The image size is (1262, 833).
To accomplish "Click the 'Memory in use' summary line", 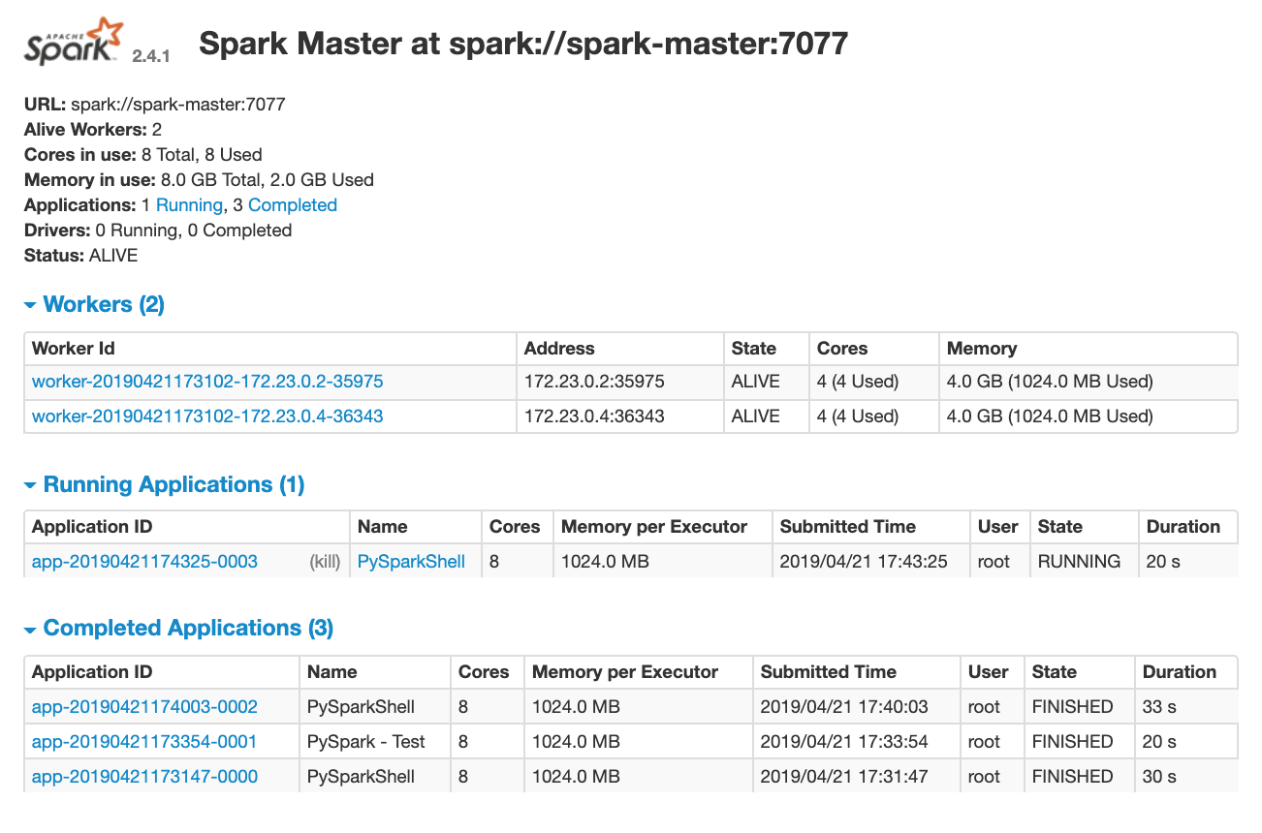I will [199, 180].
